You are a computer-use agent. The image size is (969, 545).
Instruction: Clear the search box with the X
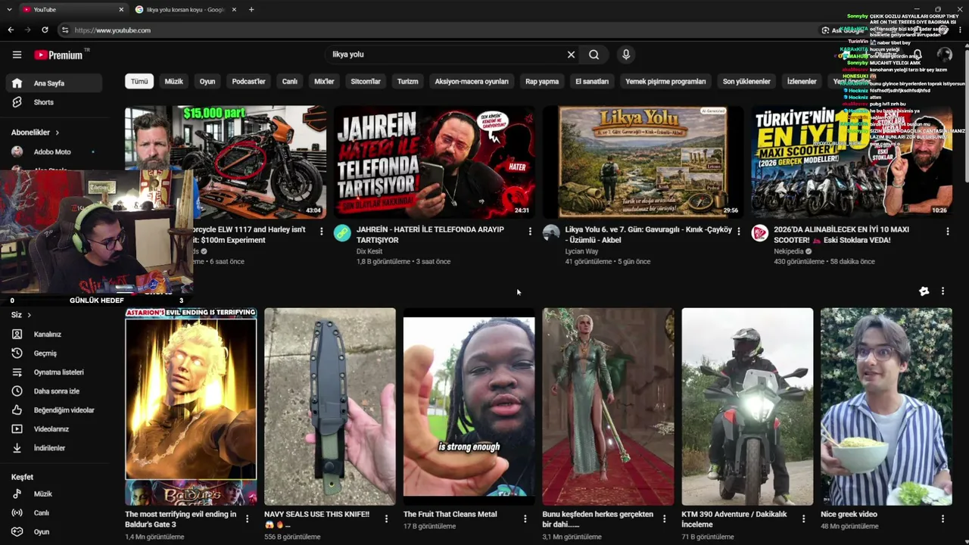tap(571, 54)
